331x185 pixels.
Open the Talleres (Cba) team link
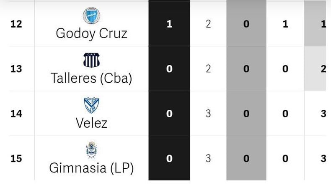pyautogui.click(x=91, y=78)
